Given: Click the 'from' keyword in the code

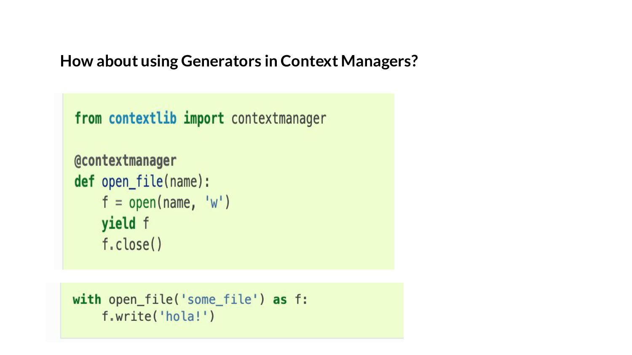Looking at the screenshot, I should (x=88, y=119).
